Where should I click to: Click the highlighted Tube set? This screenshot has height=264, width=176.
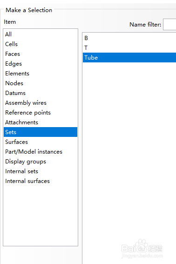129,58
